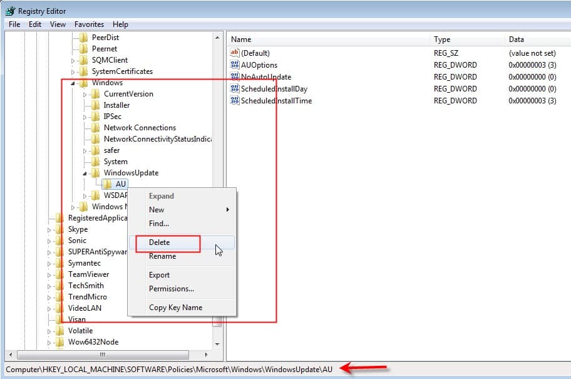Click the tree horizontal scrollbar thumb
Image resolution: width=571 pixels, height=379 pixels.
[103, 355]
